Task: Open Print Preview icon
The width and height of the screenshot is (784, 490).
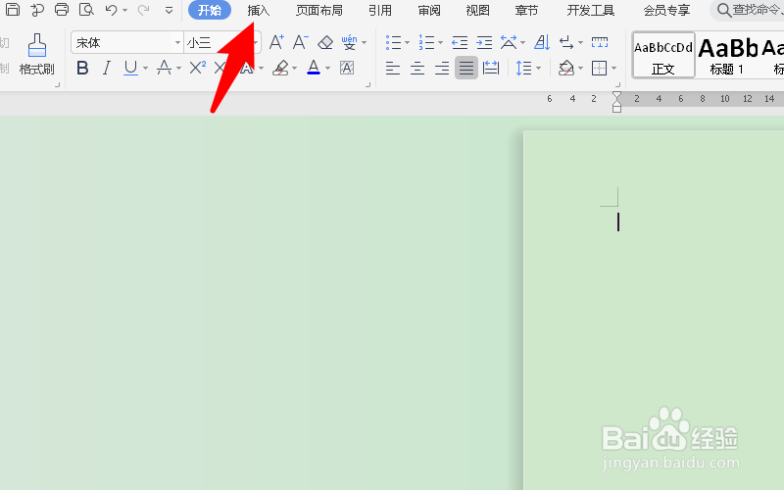Action: [86, 9]
